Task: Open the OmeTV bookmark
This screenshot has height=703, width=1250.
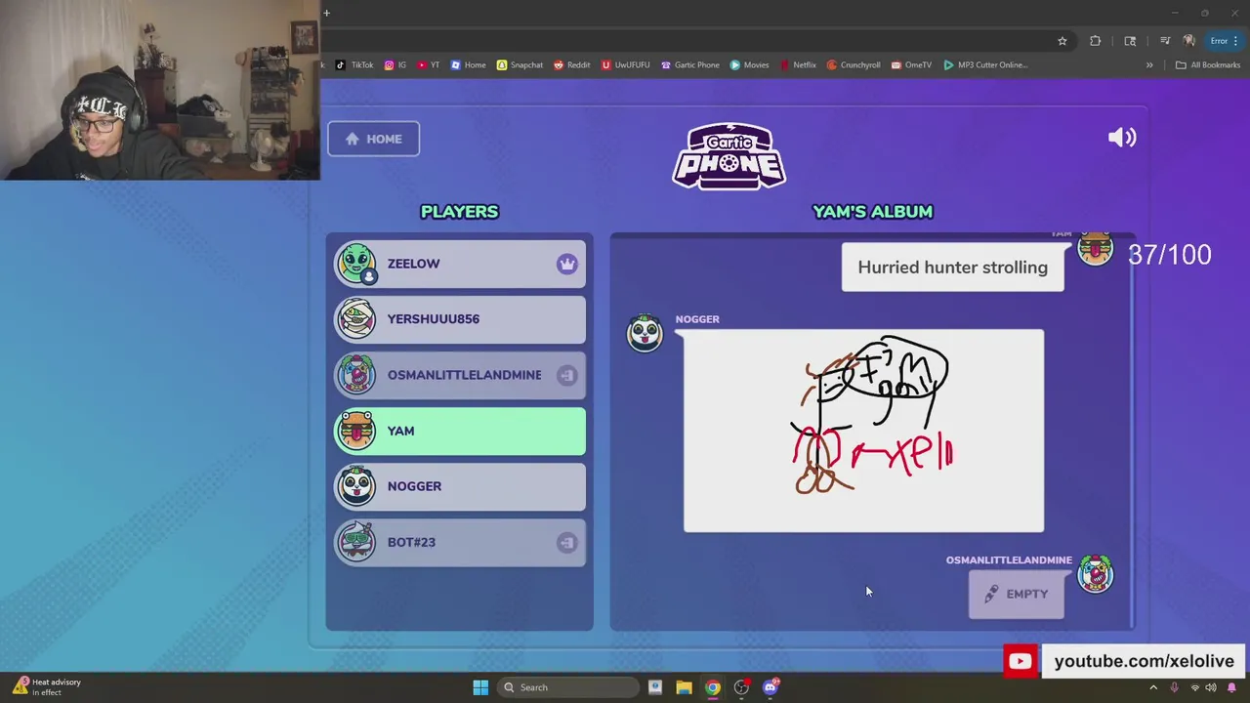Action: (911, 65)
